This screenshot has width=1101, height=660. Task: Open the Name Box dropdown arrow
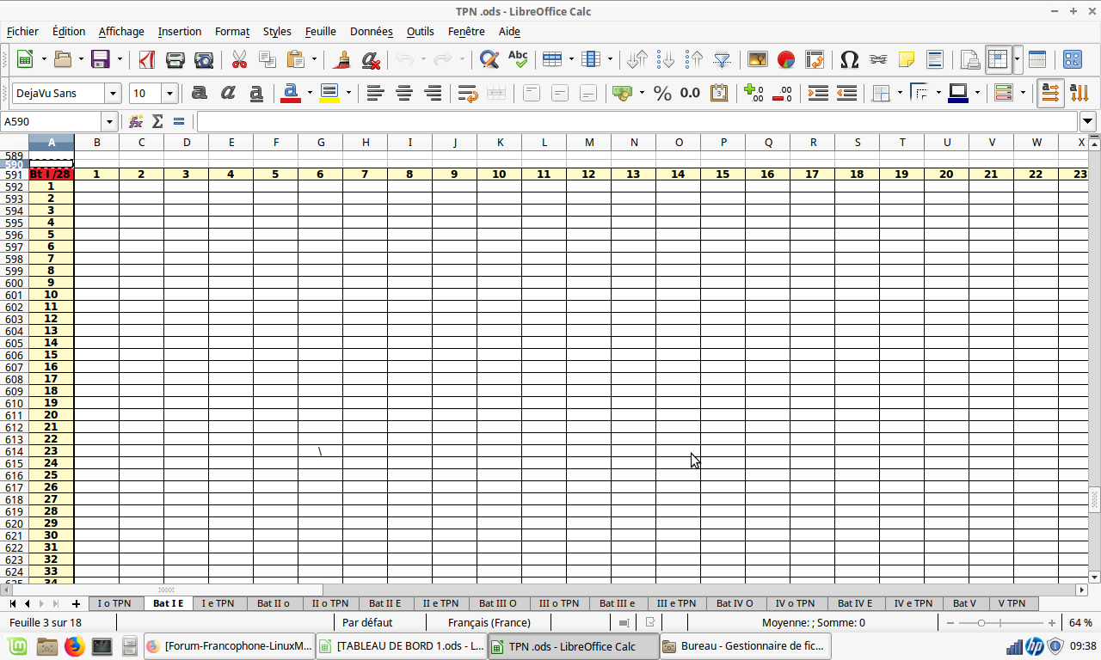pos(108,122)
